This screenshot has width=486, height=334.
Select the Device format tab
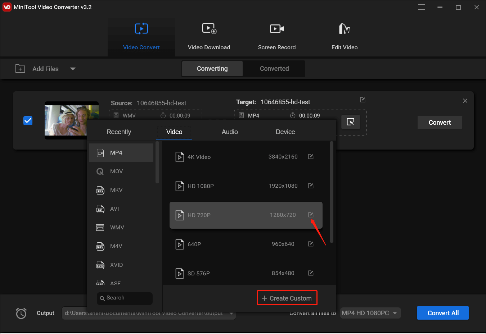pyautogui.click(x=285, y=132)
